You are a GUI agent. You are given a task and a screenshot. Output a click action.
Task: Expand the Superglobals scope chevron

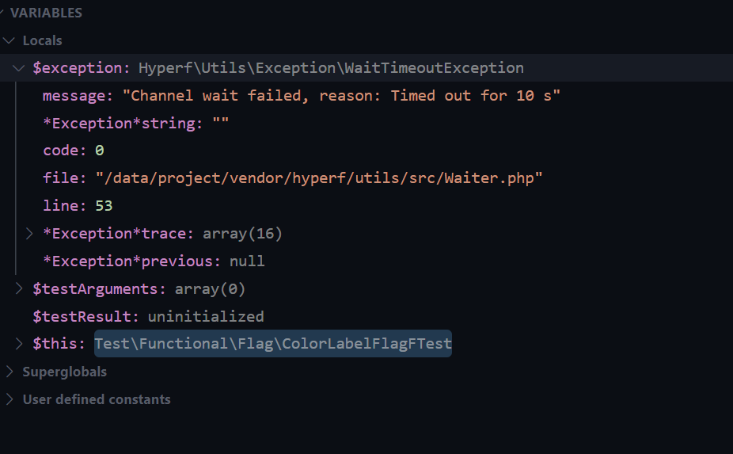pyautogui.click(x=9, y=372)
